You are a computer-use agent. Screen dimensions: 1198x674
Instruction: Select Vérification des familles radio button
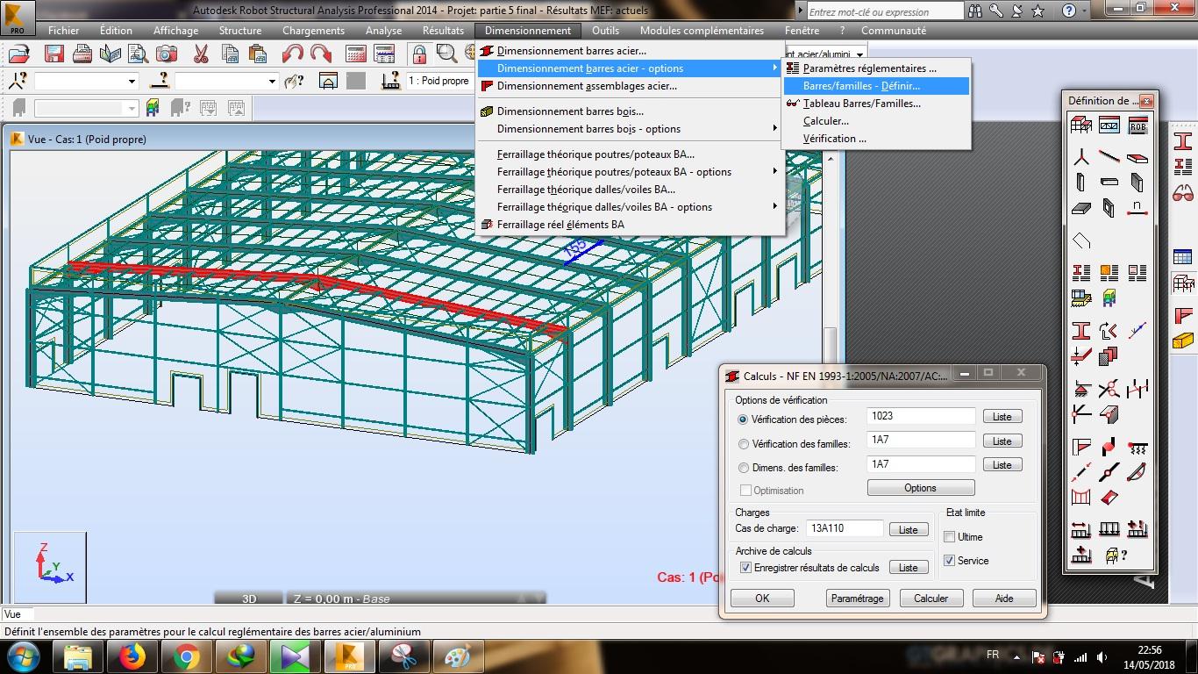click(744, 444)
